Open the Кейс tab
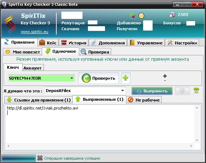The image size is (206, 163). pyautogui.click(x=48, y=43)
